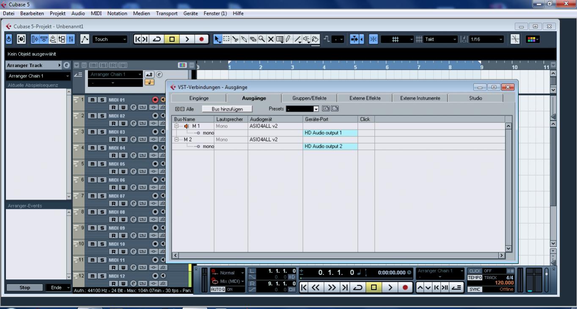Screen dimensions: 577x309
Task: Solo the MIDI 03 track
Action: (102, 132)
